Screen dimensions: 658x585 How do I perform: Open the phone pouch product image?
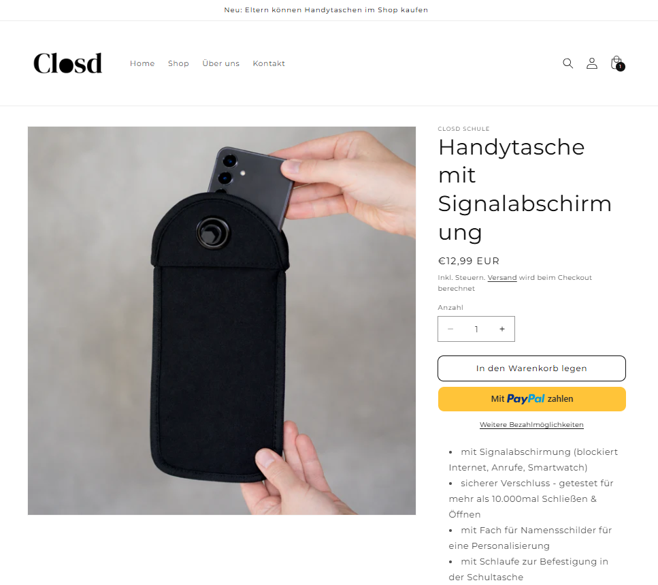click(222, 321)
